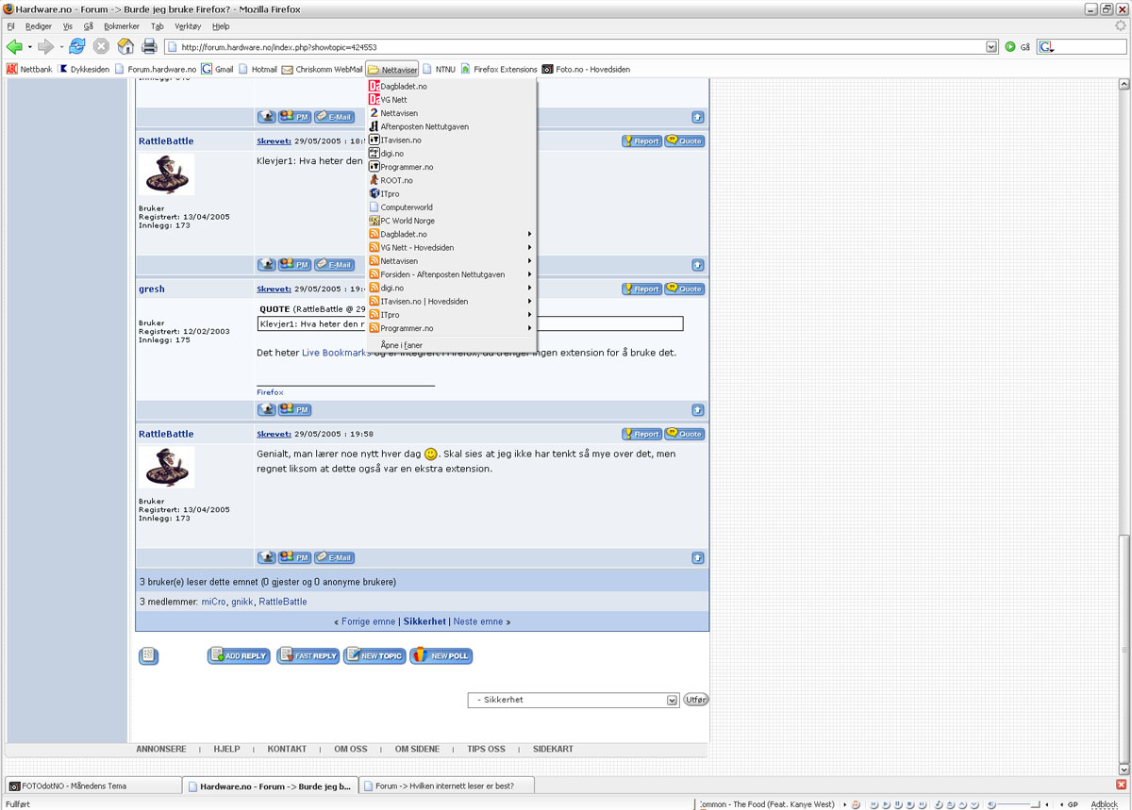The height and width of the screenshot is (810, 1132).
Task: Open the Firefox Extensions bookmark
Action: tap(499, 69)
